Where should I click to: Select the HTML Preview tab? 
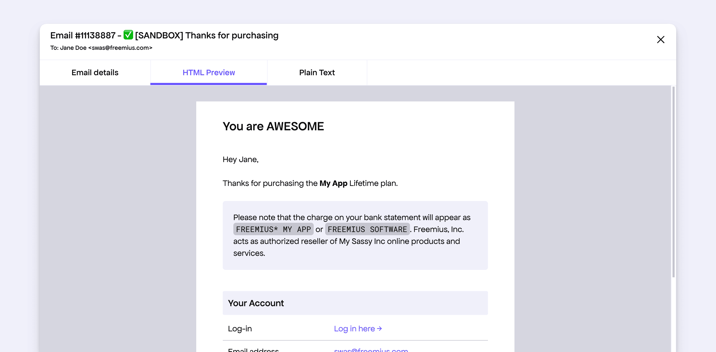208,73
